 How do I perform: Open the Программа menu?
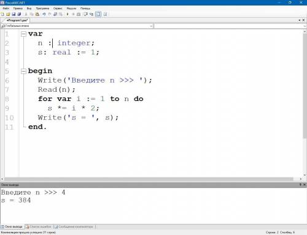pyautogui.click(x=42, y=9)
